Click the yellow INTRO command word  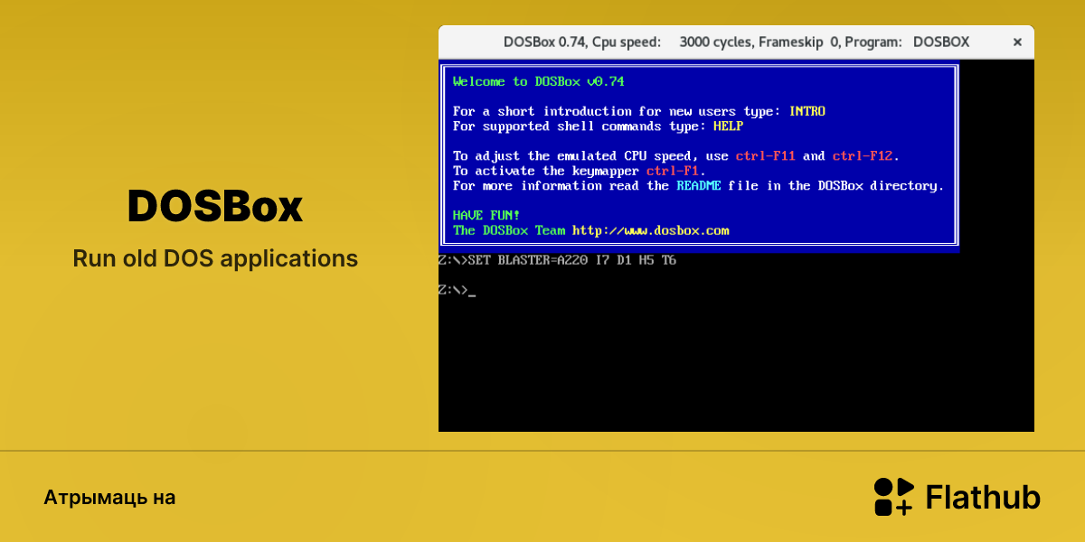click(807, 111)
